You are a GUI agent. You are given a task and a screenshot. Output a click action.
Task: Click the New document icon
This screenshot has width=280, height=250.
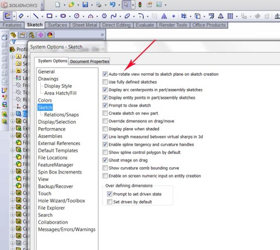(58, 5)
